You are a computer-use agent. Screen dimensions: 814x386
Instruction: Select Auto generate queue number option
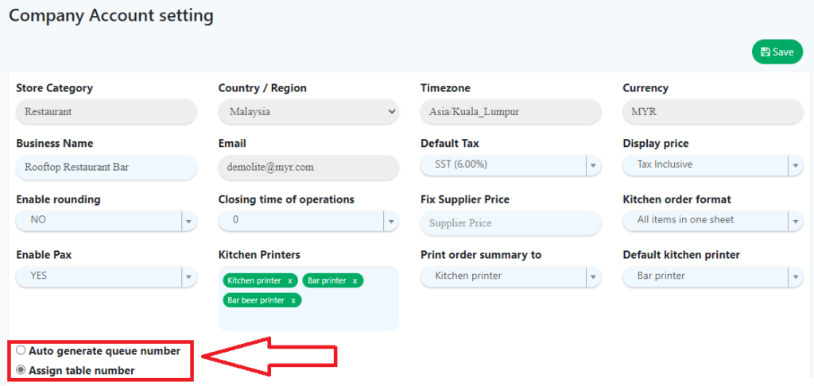click(21, 350)
